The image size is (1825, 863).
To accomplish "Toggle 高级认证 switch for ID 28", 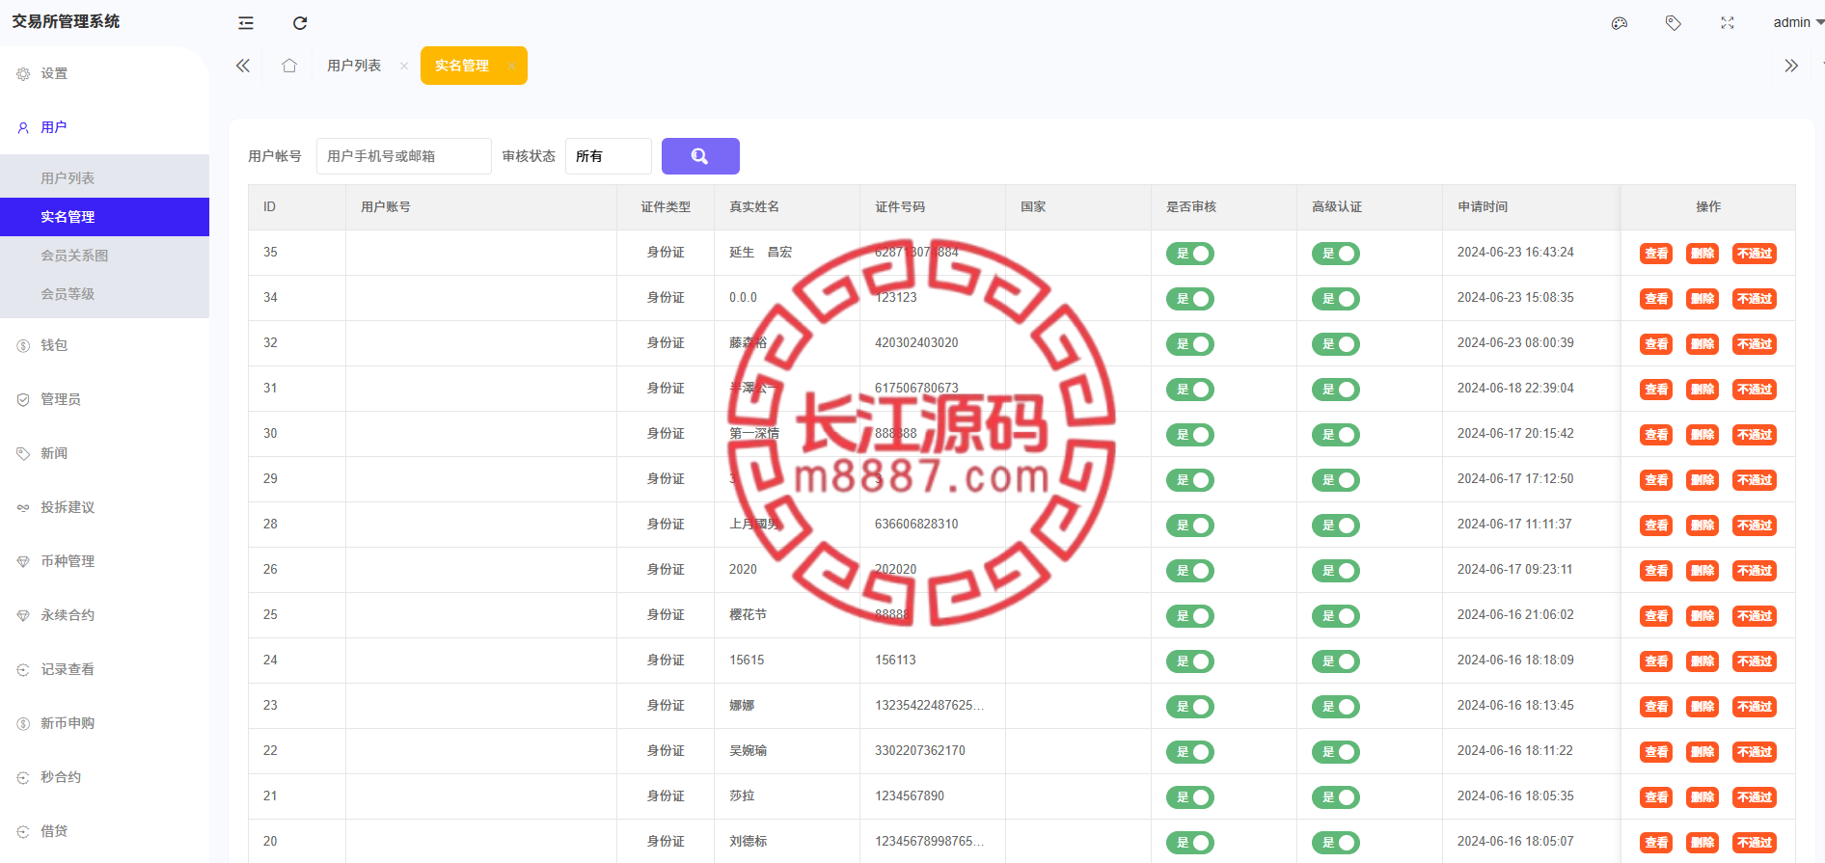I will pyautogui.click(x=1336, y=526).
